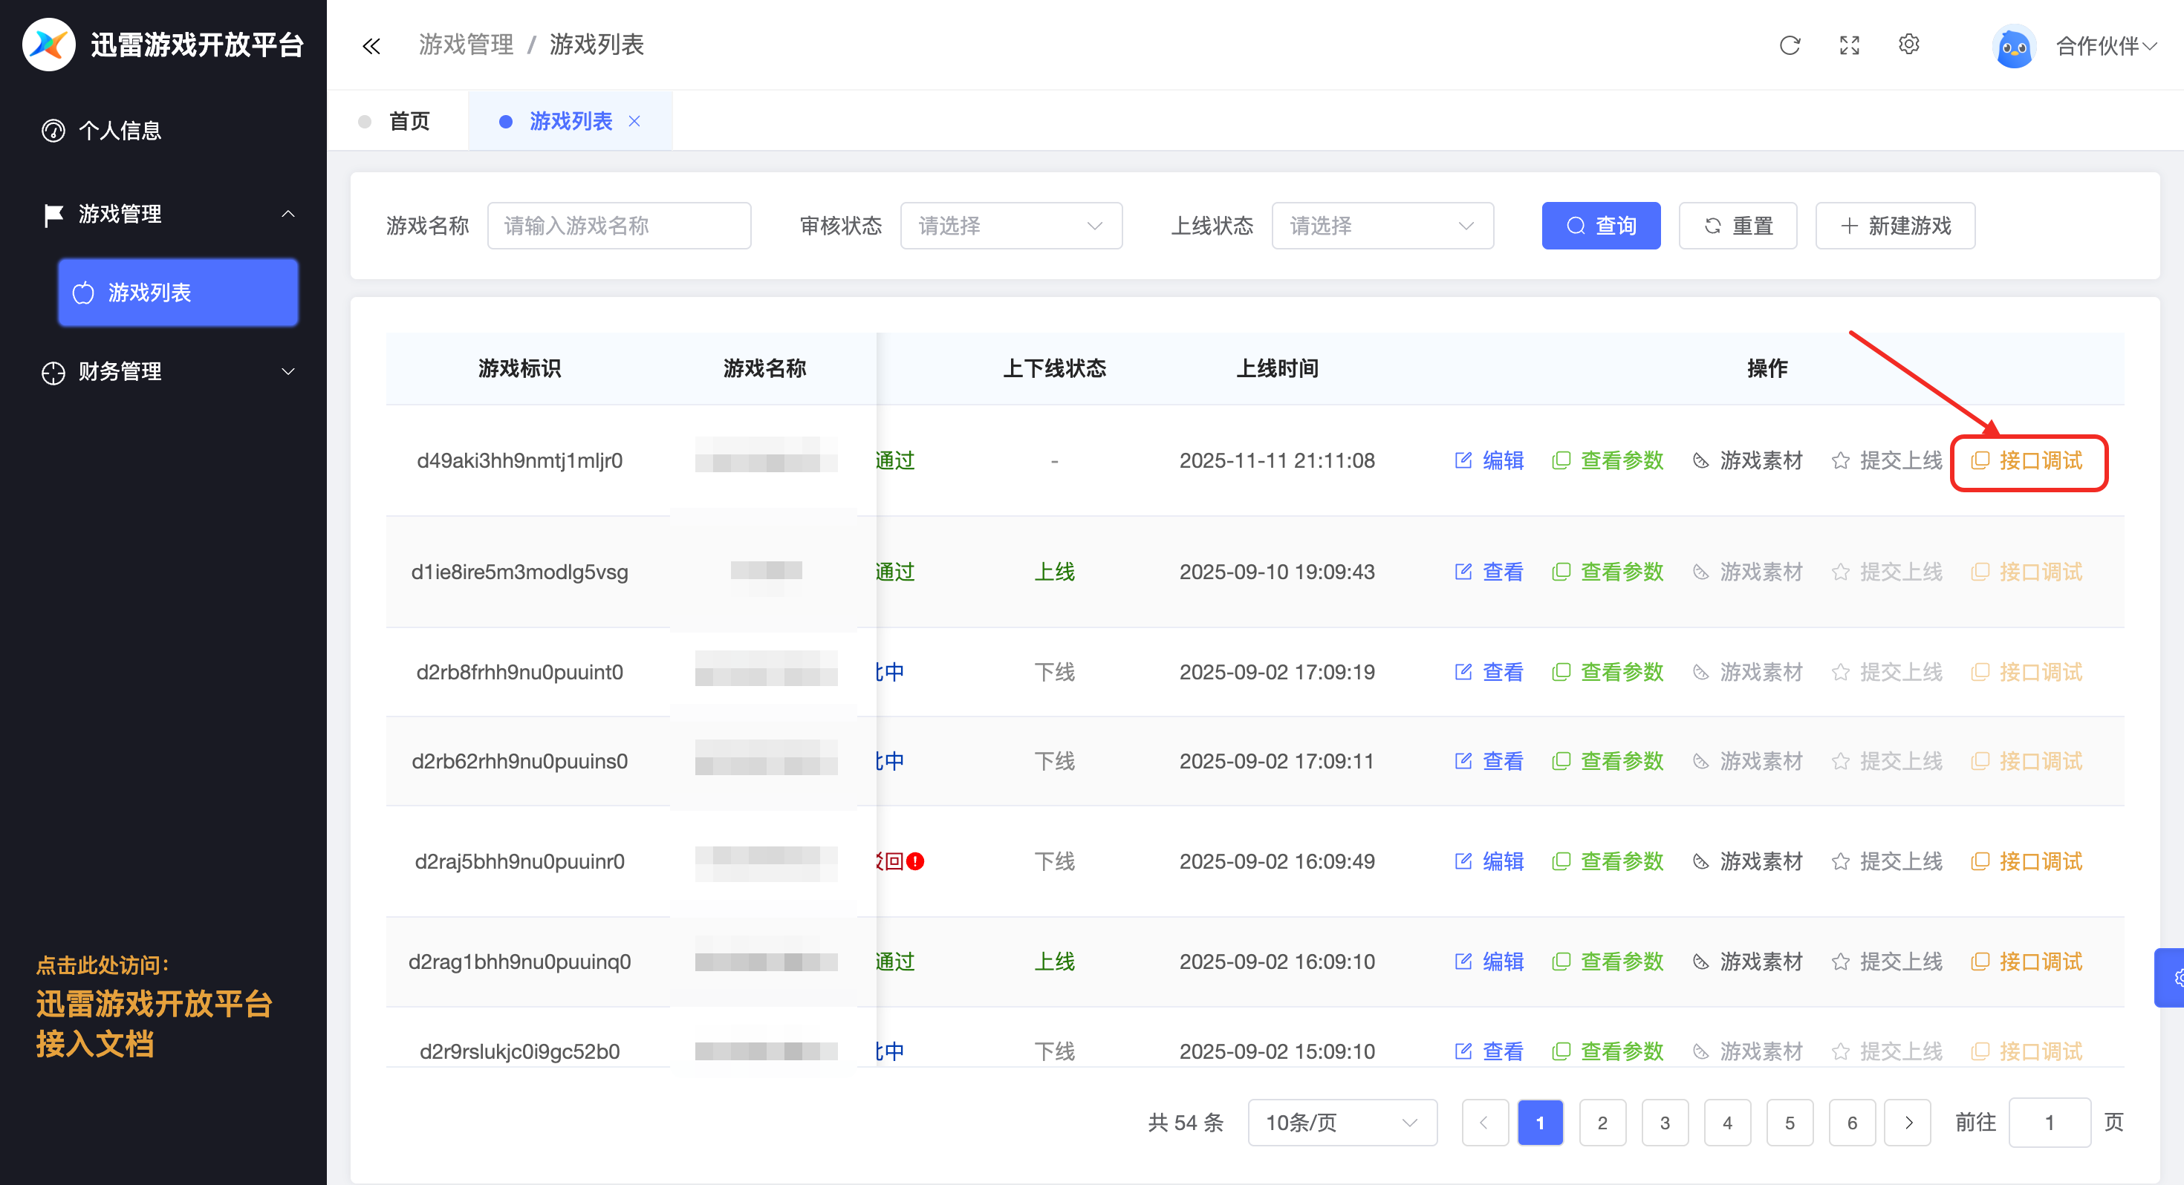Close the 游戏列表 tab
The height and width of the screenshot is (1185, 2184).
pyautogui.click(x=634, y=121)
